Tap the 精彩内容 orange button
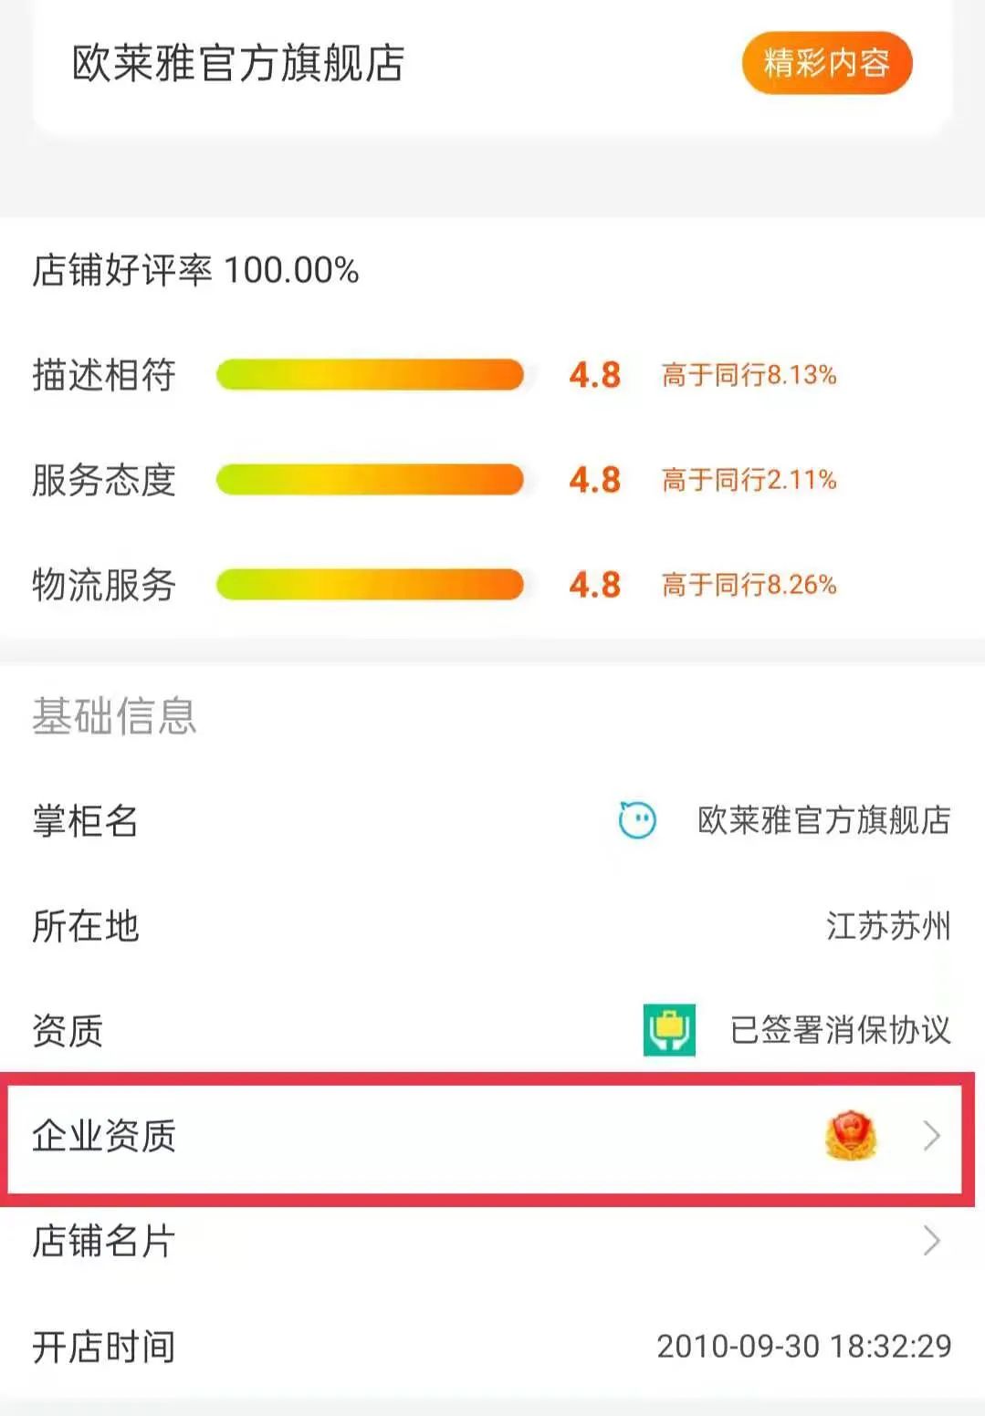985x1416 pixels. [827, 63]
